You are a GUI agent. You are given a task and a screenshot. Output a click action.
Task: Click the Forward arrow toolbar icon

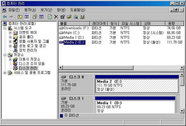[x=11, y=17]
